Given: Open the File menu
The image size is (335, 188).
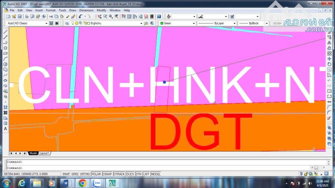Looking at the screenshot, I should (12, 10).
